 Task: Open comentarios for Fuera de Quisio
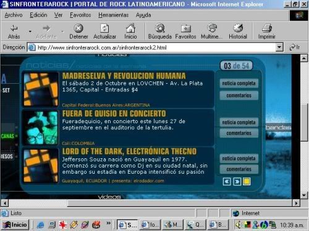[239, 133]
